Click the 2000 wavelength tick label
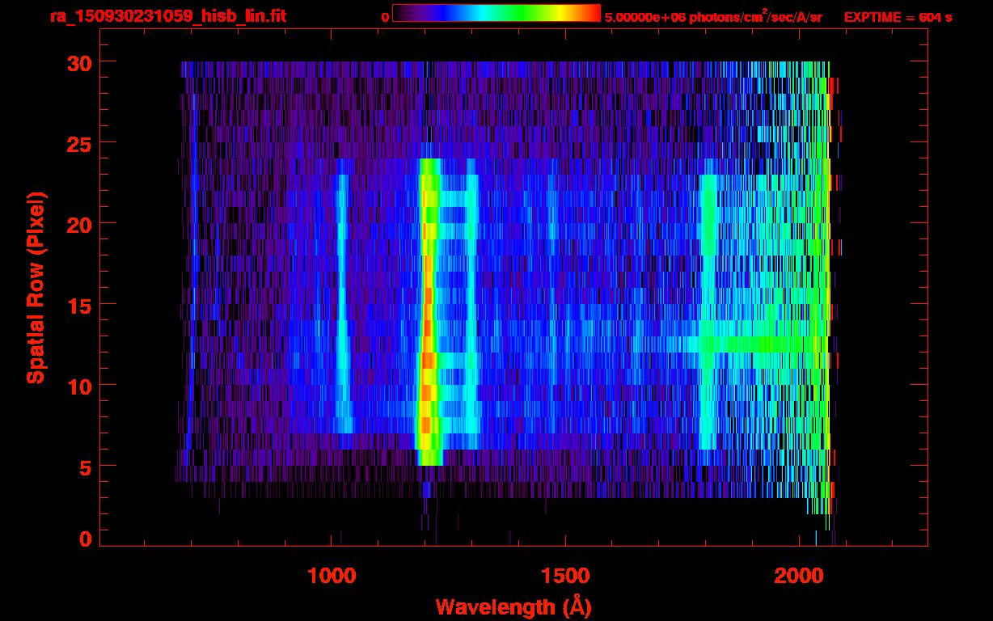993x621 pixels. tap(798, 576)
